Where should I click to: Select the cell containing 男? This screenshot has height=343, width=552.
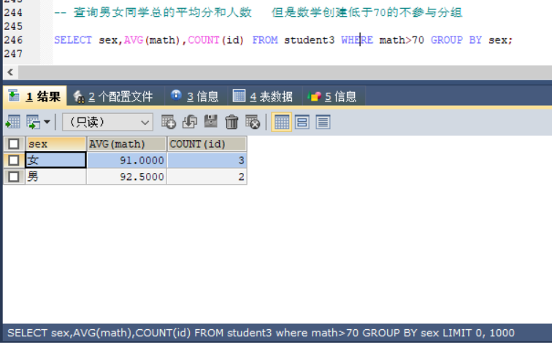coord(55,177)
